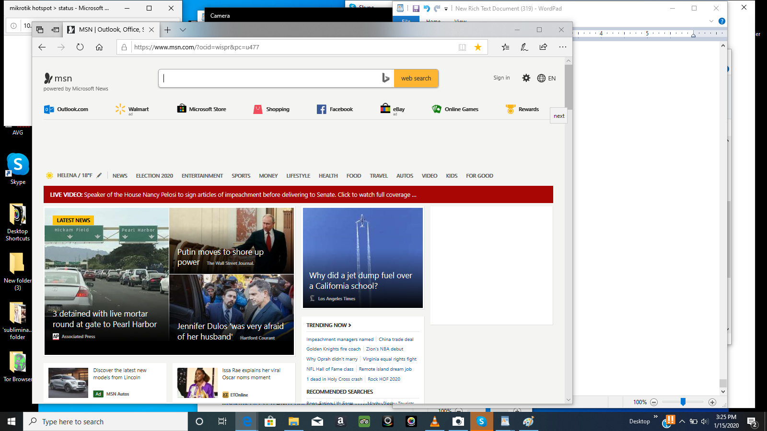
Task: Zoom in with WordPad plus button
Action: pos(712,402)
